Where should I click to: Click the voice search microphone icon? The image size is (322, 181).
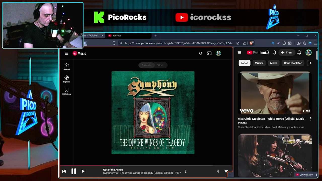coord(275,53)
